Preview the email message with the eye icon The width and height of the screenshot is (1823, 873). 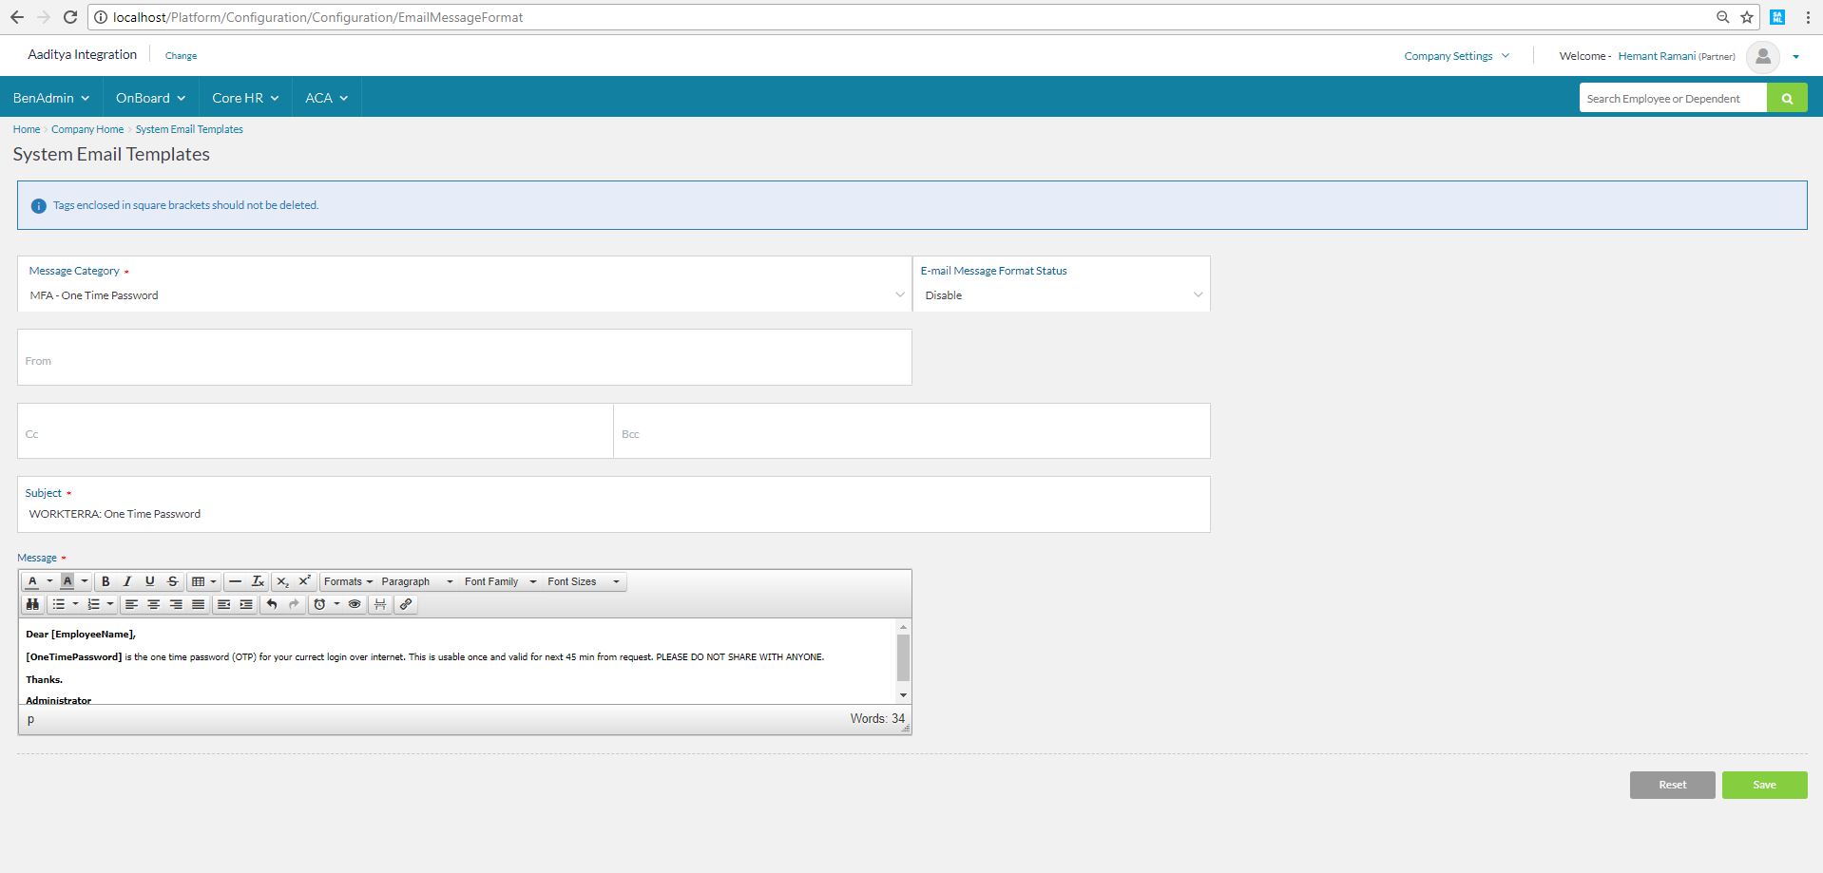pos(355,604)
